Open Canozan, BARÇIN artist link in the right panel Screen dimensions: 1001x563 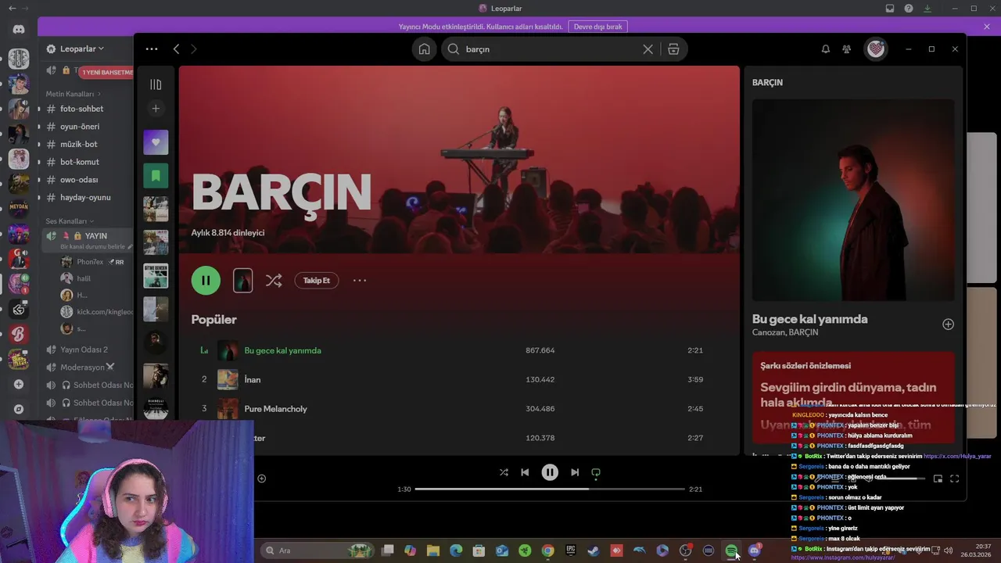[785, 332]
